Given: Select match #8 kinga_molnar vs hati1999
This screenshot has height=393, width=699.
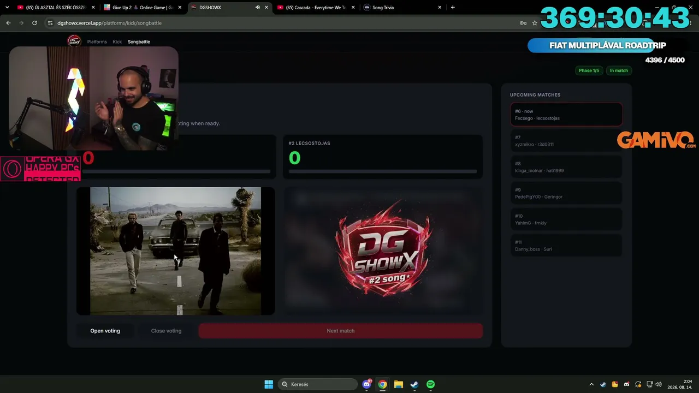Looking at the screenshot, I should (566, 167).
